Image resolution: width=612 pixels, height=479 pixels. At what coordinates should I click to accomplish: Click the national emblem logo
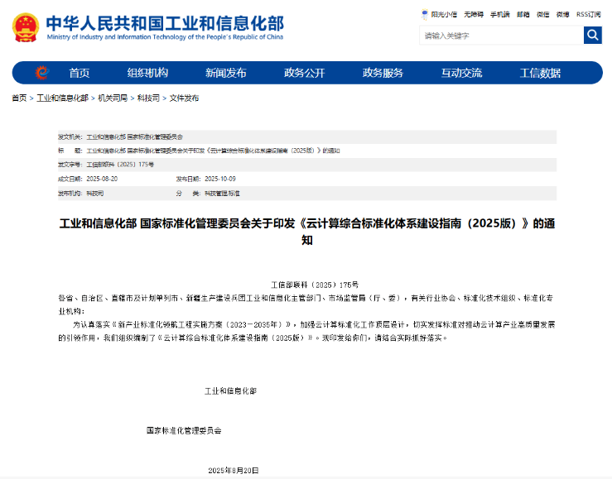pyautogui.click(x=26, y=26)
